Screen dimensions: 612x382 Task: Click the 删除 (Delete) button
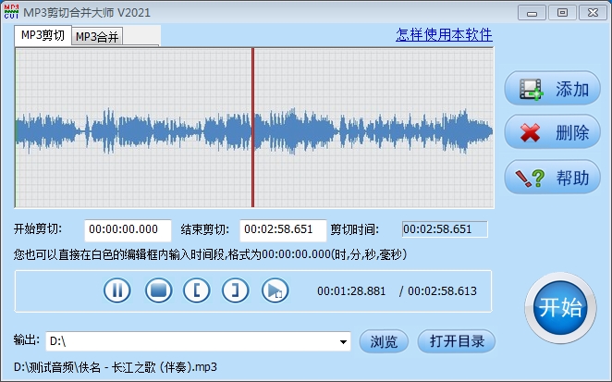[552, 132]
